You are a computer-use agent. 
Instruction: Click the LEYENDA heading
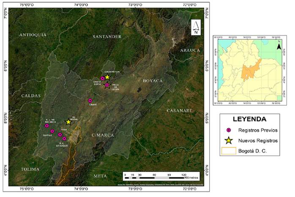[249, 120]
